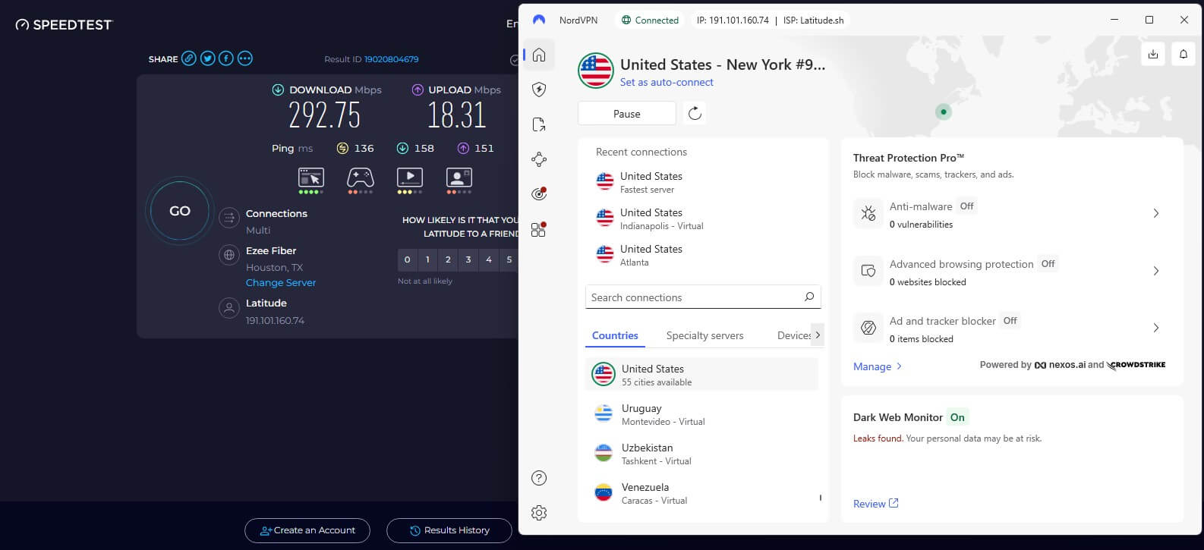The image size is (1204, 550).
Task: Click the Anti-malware bug icon
Action: [868, 214]
